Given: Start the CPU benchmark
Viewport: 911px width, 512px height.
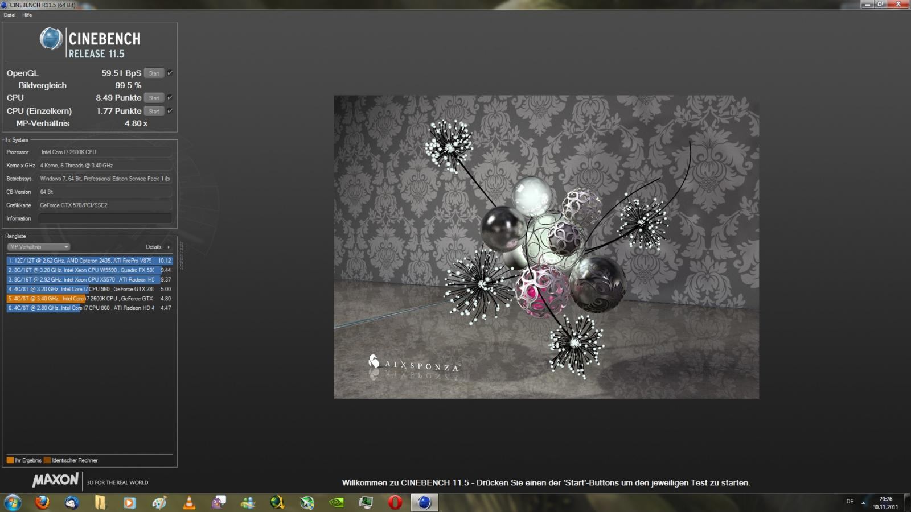Looking at the screenshot, I should (x=154, y=98).
